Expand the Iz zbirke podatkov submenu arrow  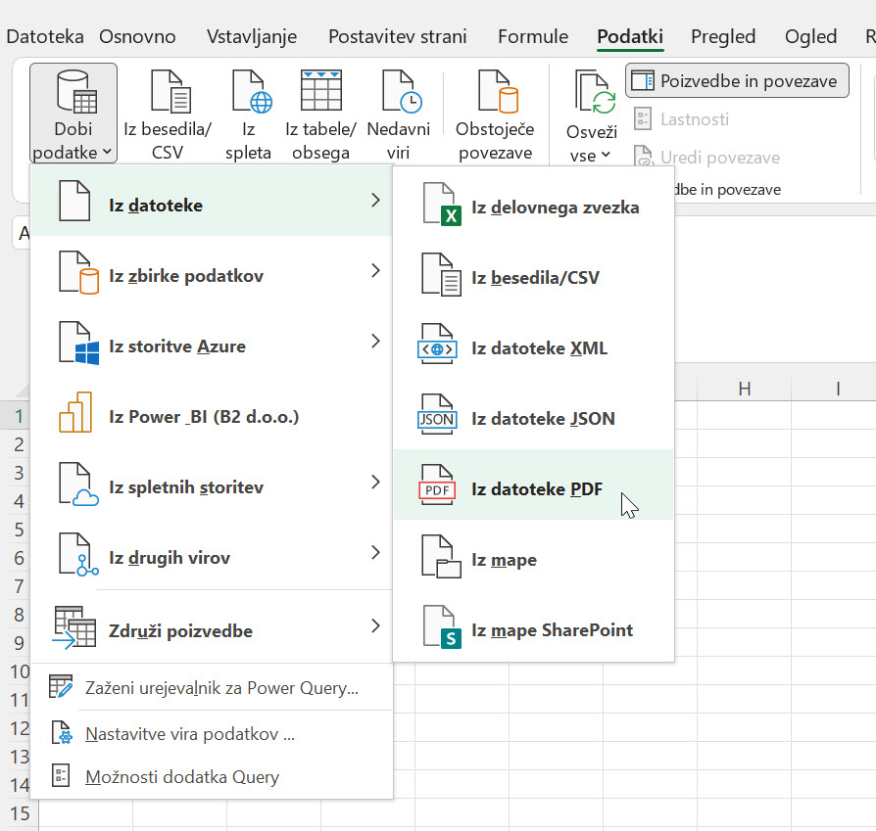375,271
